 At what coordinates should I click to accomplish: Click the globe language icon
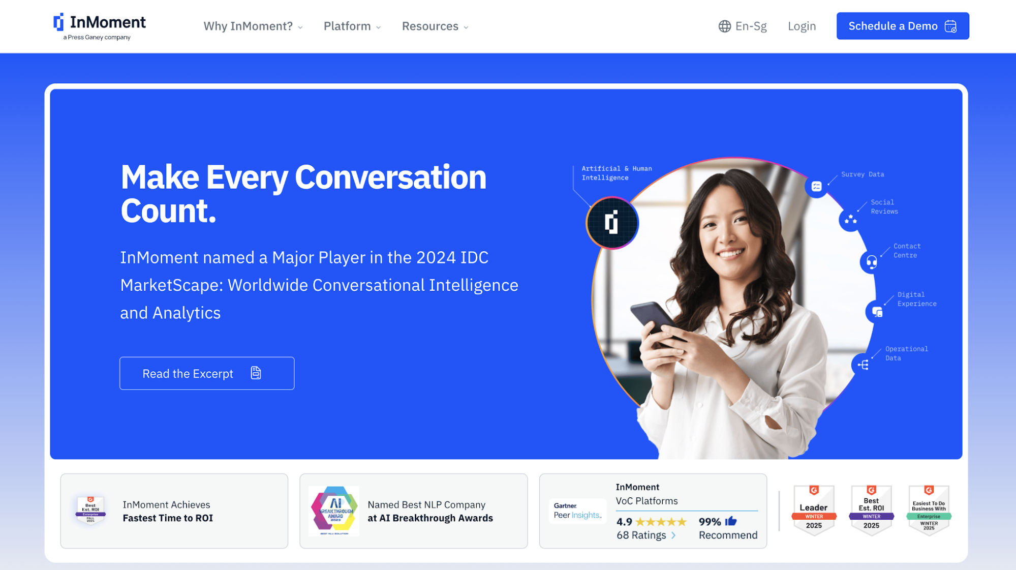[724, 26]
